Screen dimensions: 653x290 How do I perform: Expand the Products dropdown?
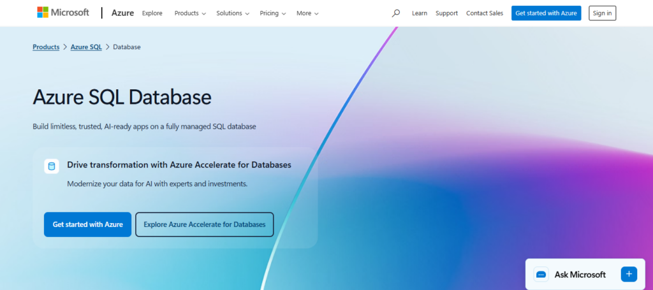coord(190,13)
